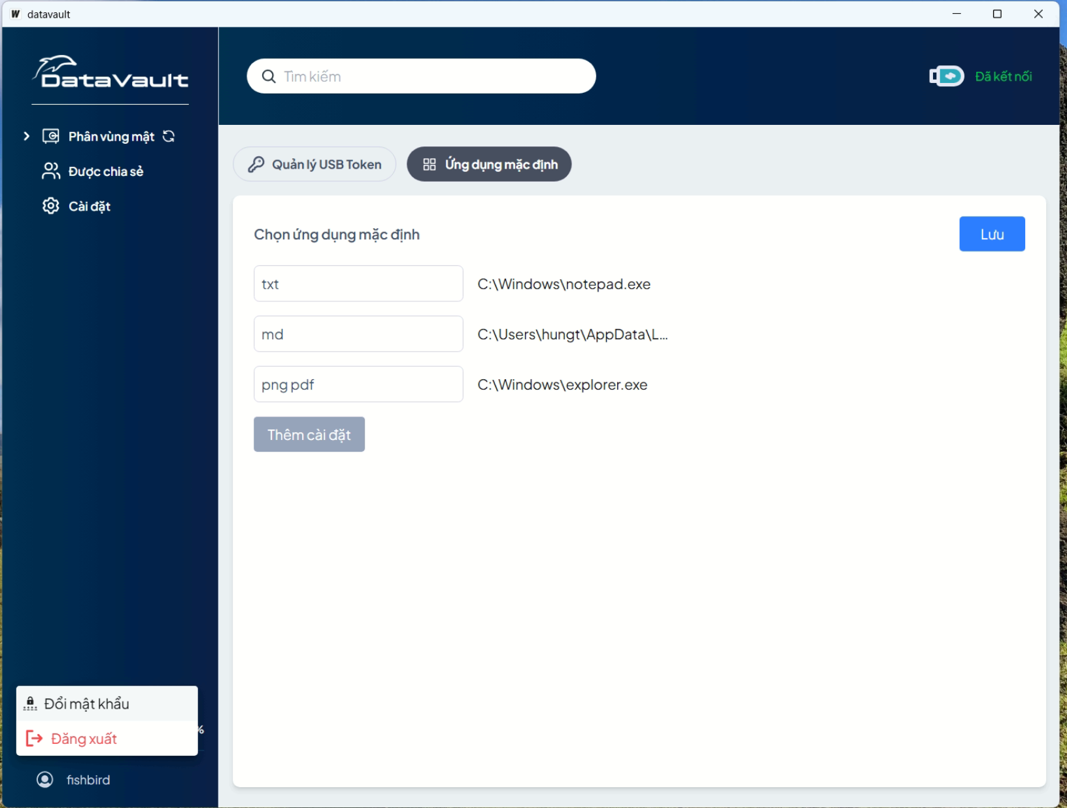The image size is (1067, 808).
Task: Click the search magnifier icon
Action: [x=269, y=76]
